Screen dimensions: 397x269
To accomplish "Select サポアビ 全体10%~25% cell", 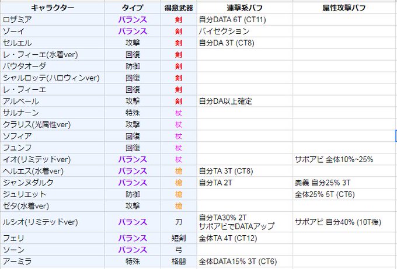I will click(x=344, y=159).
